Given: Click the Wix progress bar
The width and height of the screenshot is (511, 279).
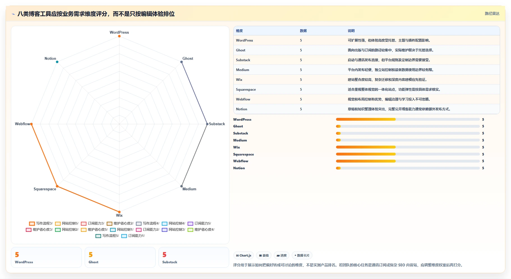Looking at the screenshot, I should pyautogui.click(x=408, y=147).
